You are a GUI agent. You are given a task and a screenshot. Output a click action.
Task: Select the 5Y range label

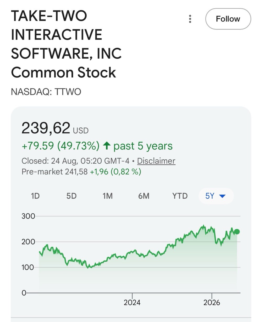pyautogui.click(x=210, y=196)
